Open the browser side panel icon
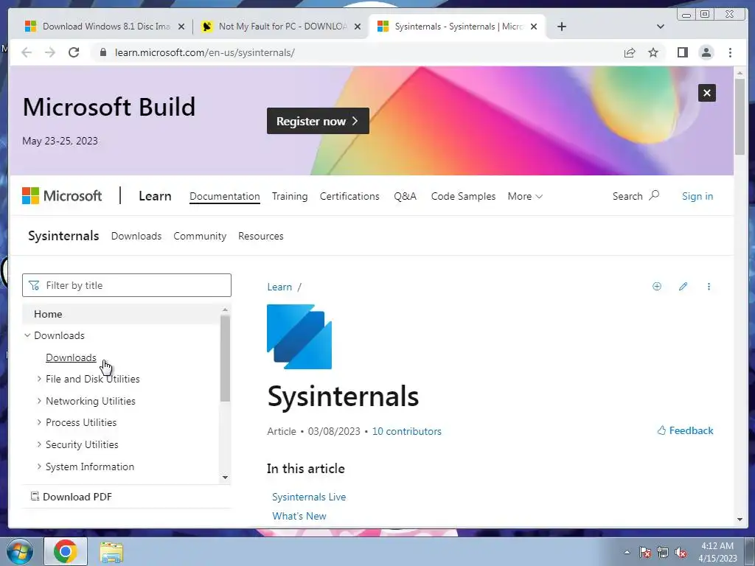 [682, 52]
